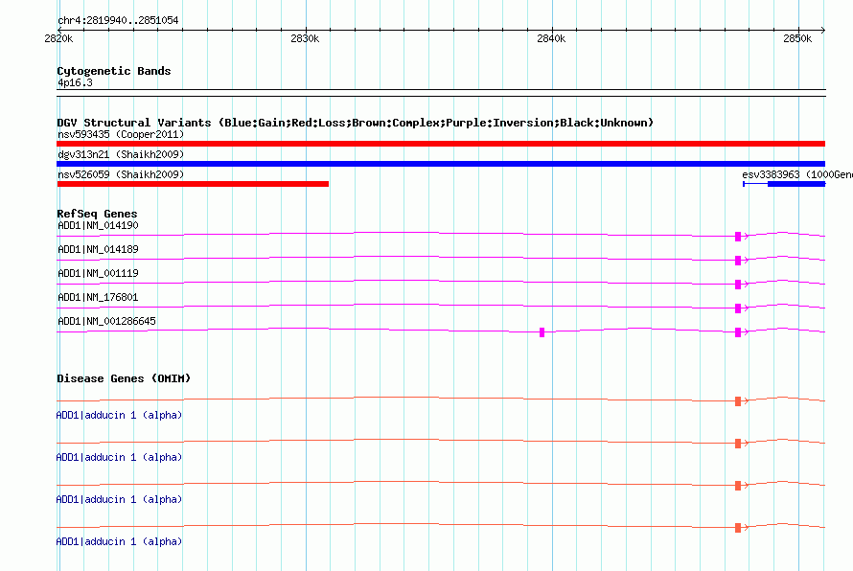Click the orange exon on the second OMIM gene
Viewport: 853px width, 571px height.
pos(738,444)
